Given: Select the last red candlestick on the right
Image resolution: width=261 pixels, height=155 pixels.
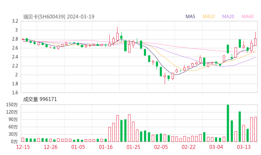Looking at the screenshot, I should pos(255,42).
